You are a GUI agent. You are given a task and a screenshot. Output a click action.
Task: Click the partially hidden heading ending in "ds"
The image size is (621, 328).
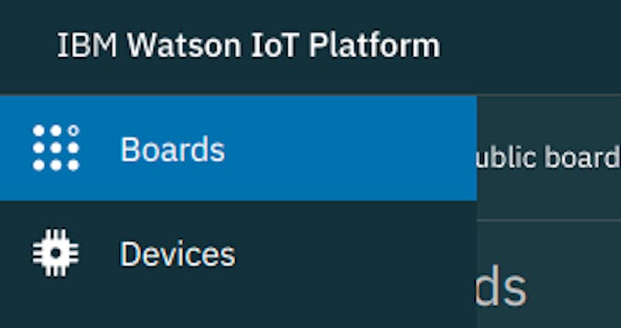pyautogui.click(x=501, y=287)
